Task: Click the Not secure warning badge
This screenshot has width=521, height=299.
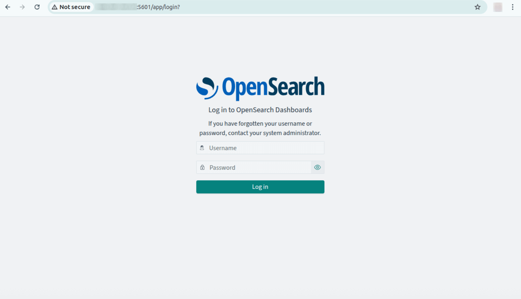Action: pos(71,7)
